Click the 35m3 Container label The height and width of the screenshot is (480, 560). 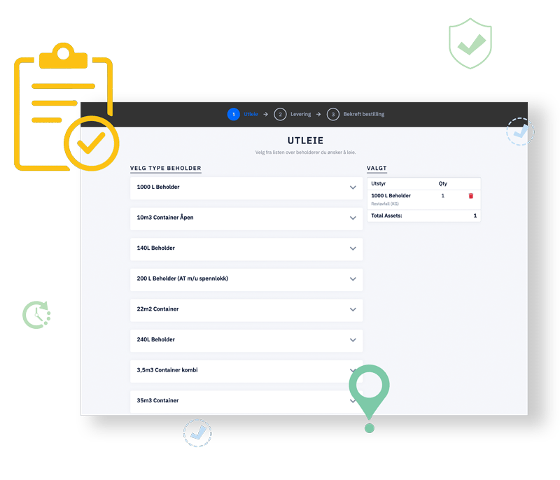[x=157, y=400]
